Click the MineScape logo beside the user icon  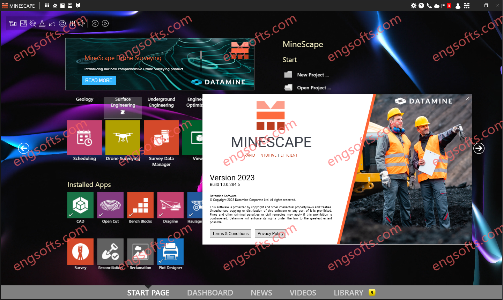click(x=467, y=6)
